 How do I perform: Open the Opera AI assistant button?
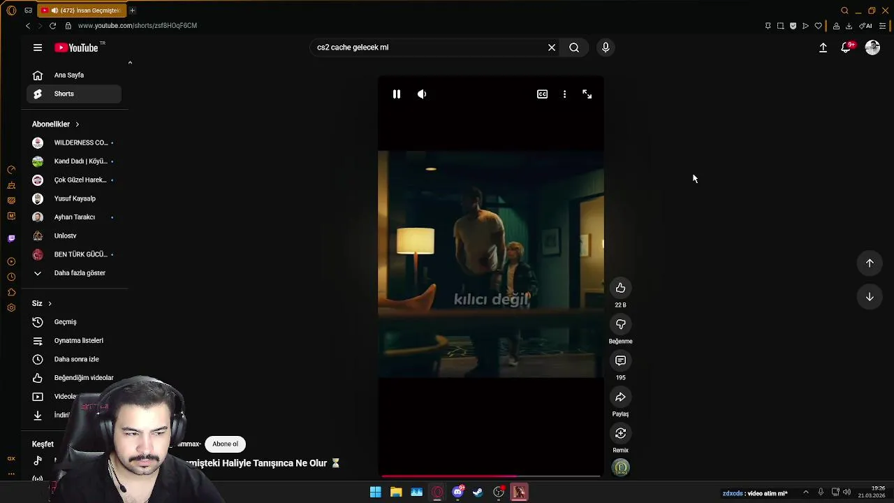pos(865,26)
